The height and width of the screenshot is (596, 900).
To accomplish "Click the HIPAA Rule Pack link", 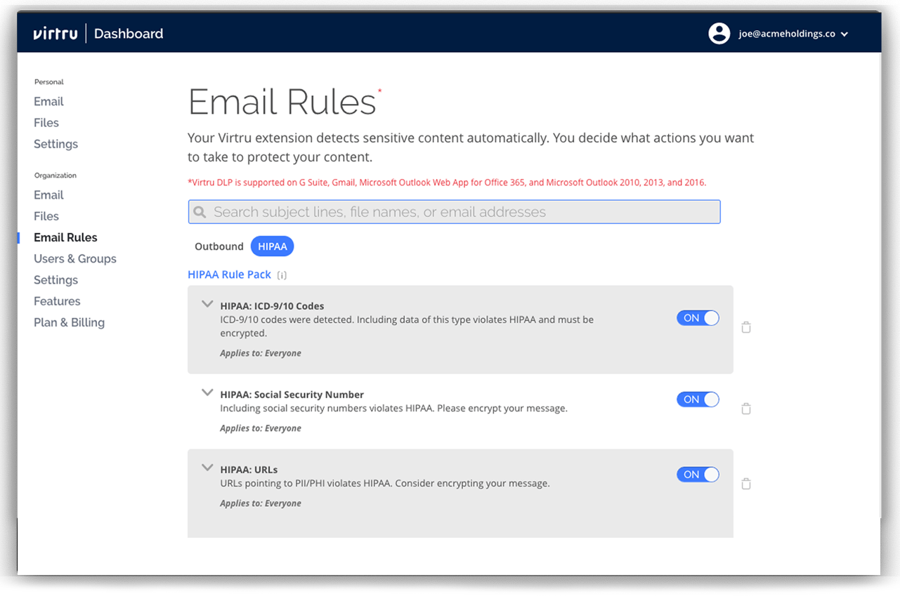I will click(229, 274).
